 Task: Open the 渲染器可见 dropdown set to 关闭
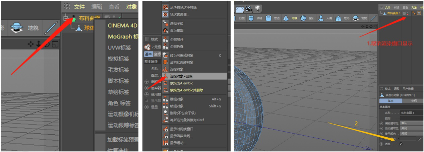coord(412,128)
